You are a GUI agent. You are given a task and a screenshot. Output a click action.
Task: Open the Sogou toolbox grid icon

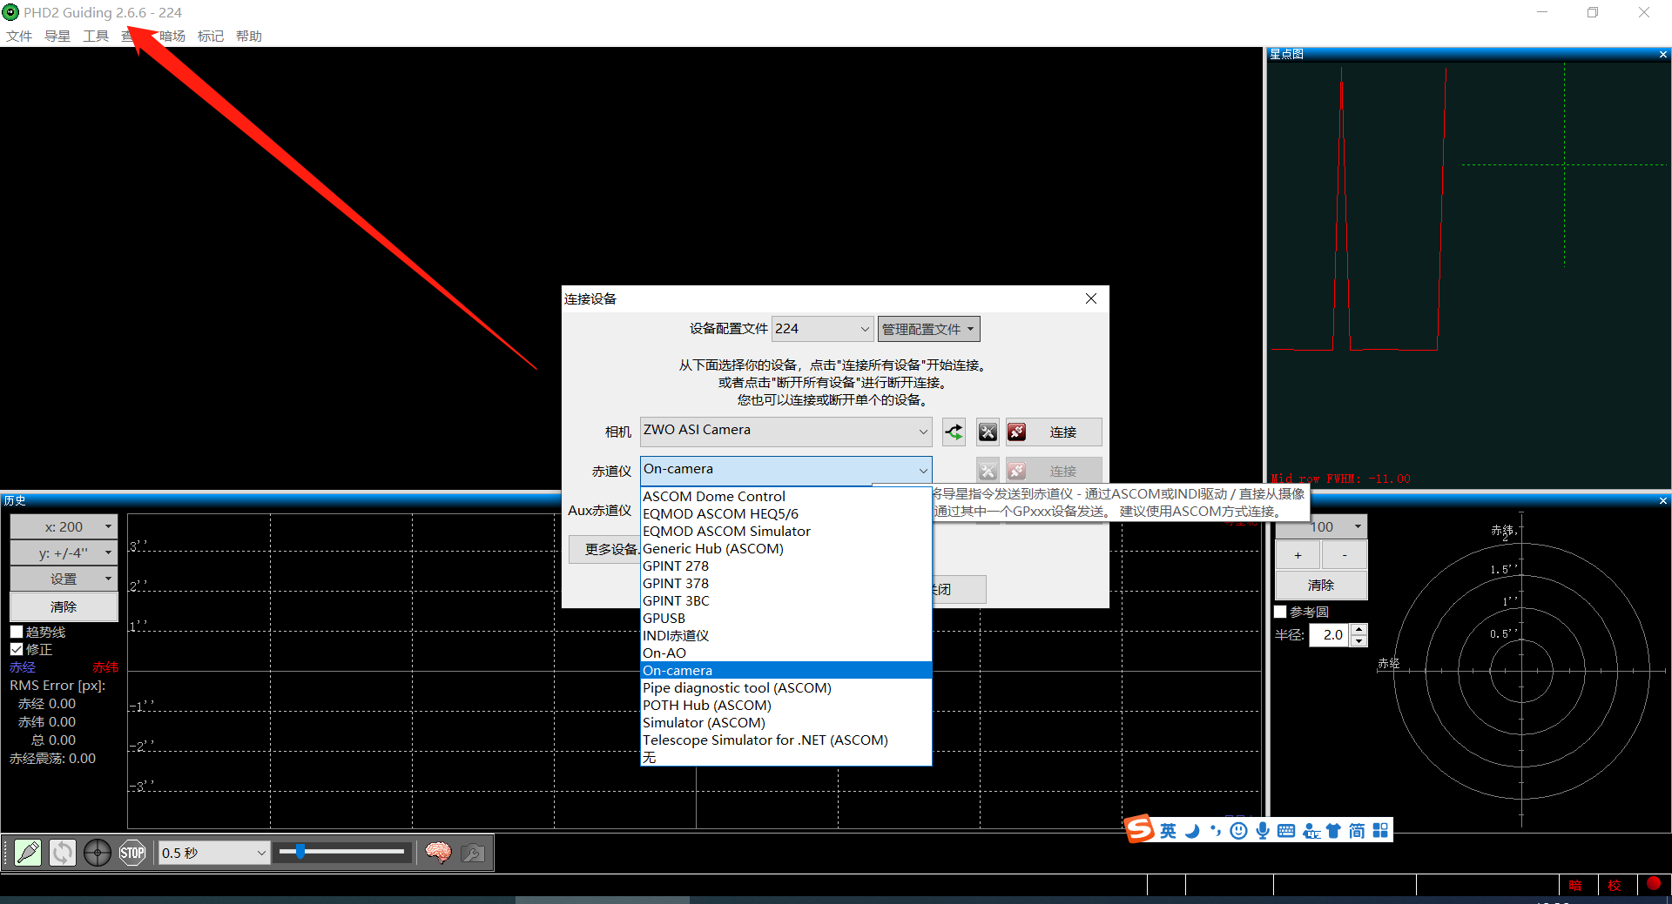click(1380, 831)
